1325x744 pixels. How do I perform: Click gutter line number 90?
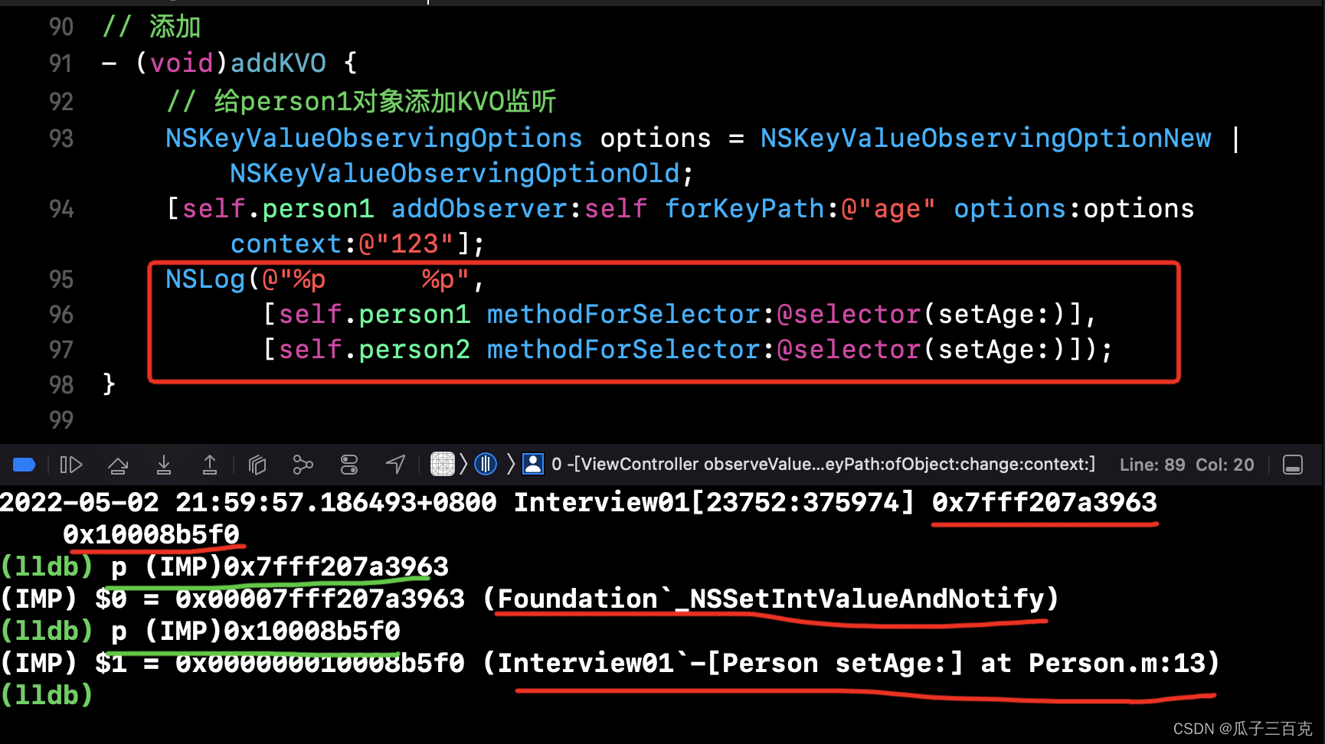tap(61, 27)
